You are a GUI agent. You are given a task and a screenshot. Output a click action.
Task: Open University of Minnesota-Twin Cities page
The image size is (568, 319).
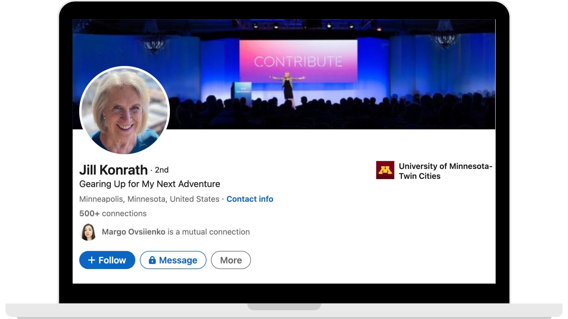coord(445,171)
